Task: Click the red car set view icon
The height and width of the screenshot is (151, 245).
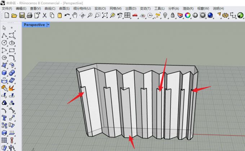Action: [135, 15]
